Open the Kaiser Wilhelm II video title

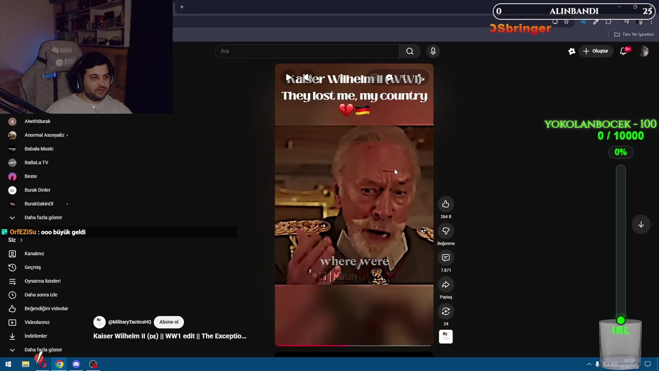(170, 336)
